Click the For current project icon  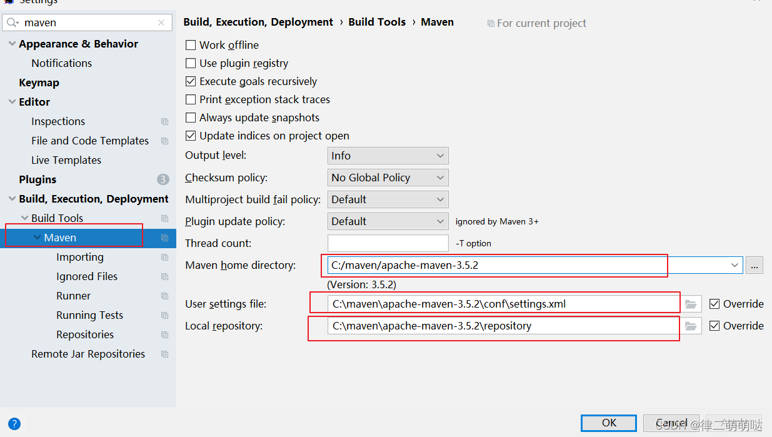(x=491, y=23)
